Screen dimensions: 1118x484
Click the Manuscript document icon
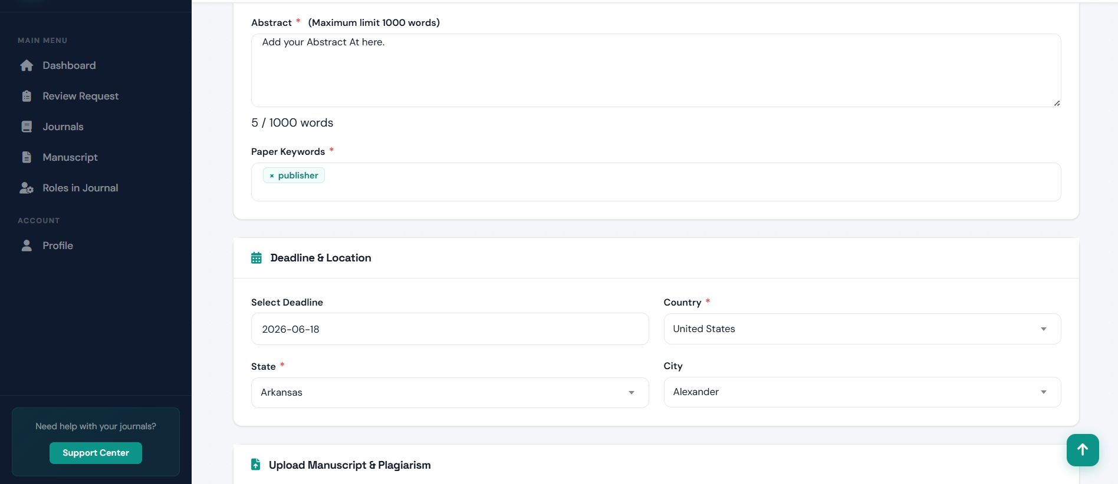tap(27, 157)
